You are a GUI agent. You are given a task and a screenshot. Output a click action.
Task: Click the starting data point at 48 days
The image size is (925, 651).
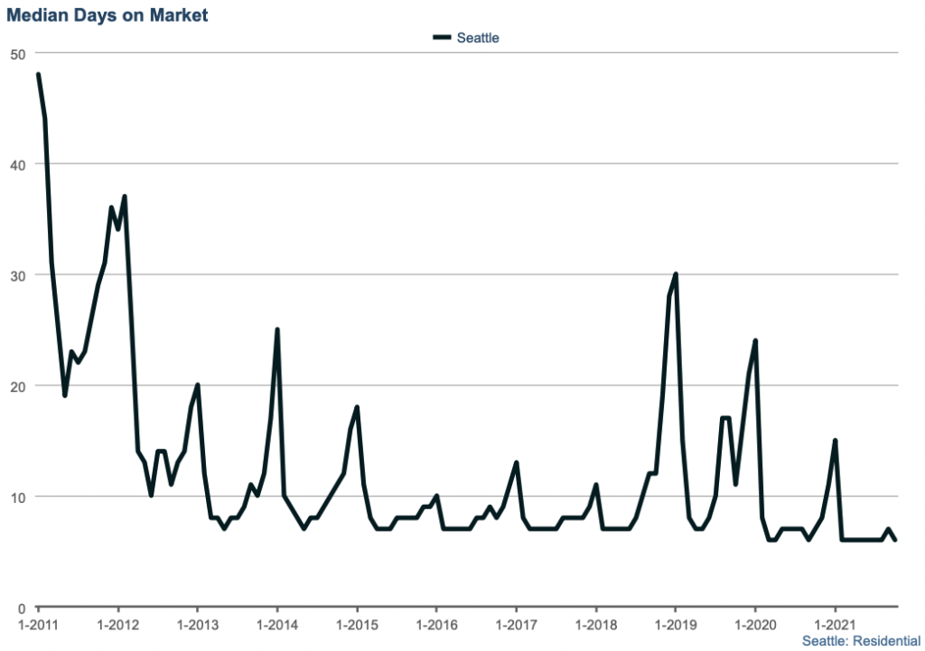38,75
